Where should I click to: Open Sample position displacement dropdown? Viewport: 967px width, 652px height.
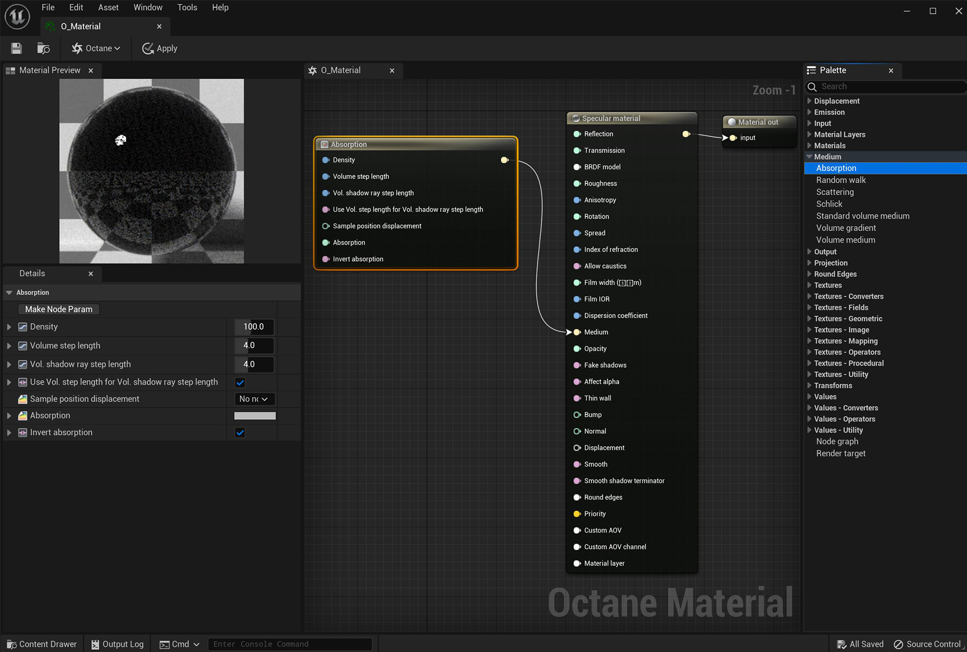(255, 399)
